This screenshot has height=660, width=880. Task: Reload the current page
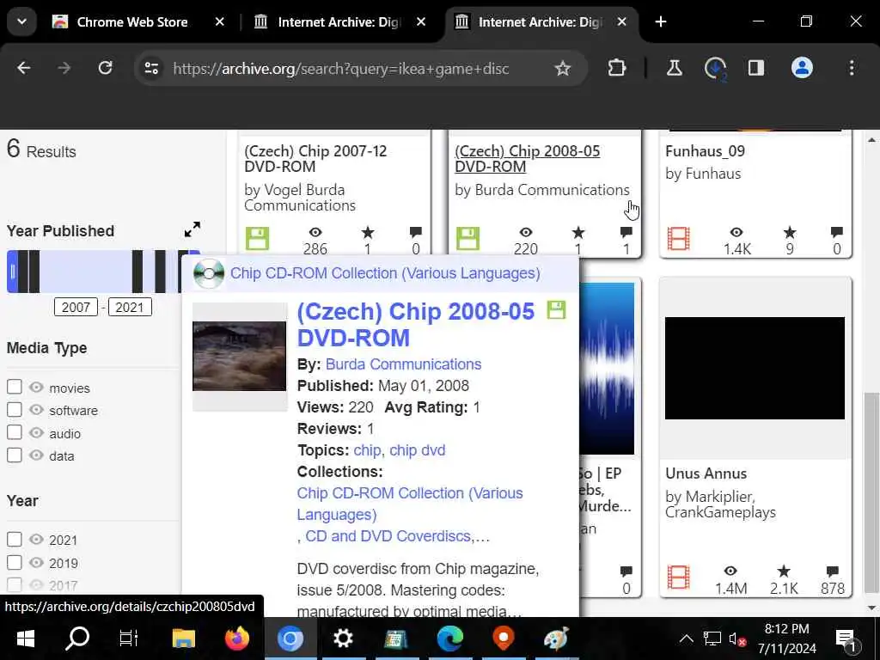point(105,68)
